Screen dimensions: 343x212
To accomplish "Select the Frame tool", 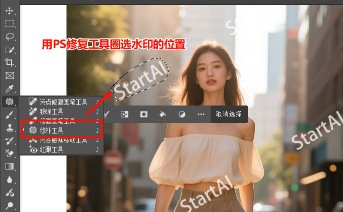I will [x=10, y=75].
